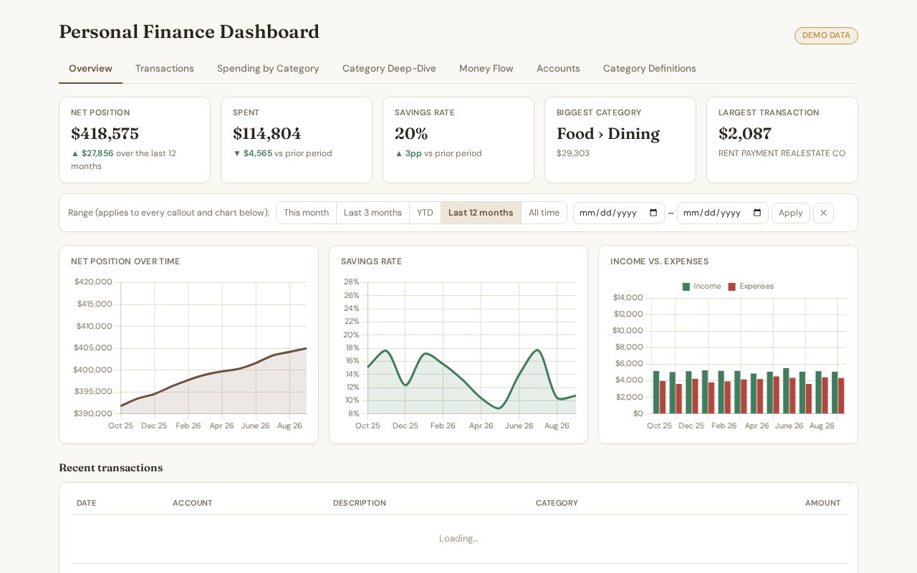Click RENT PAYMENT REALESTATE CO text

782,153
